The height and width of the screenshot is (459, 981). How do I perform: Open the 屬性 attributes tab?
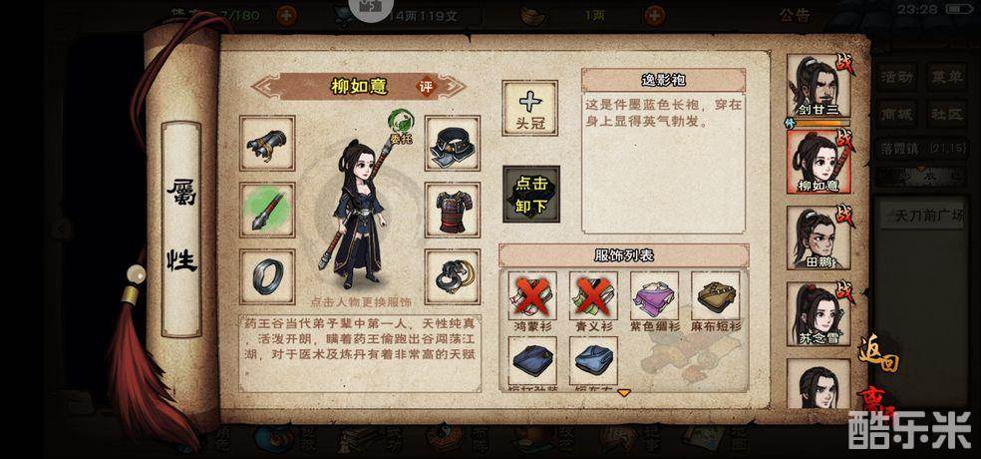pyautogui.click(x=181, y=229)
